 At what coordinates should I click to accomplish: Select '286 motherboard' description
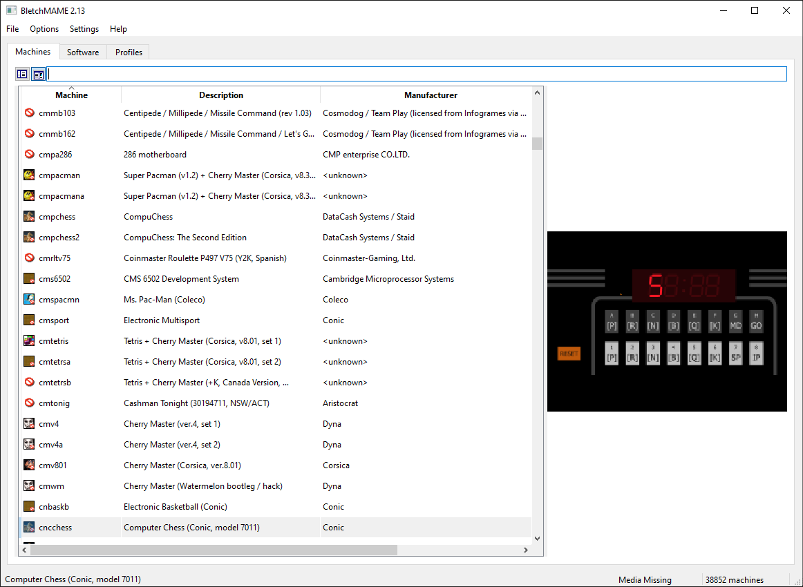155,155
